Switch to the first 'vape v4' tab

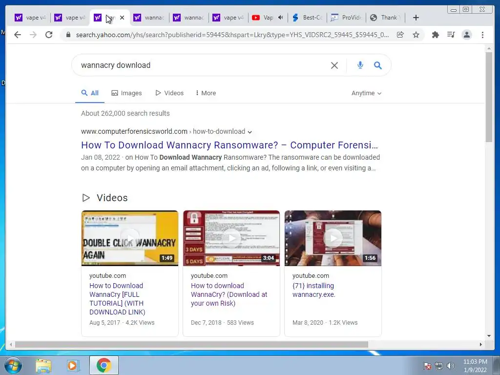point(30,18)
